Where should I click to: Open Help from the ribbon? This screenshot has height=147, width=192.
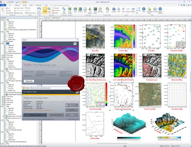point(144,10)
